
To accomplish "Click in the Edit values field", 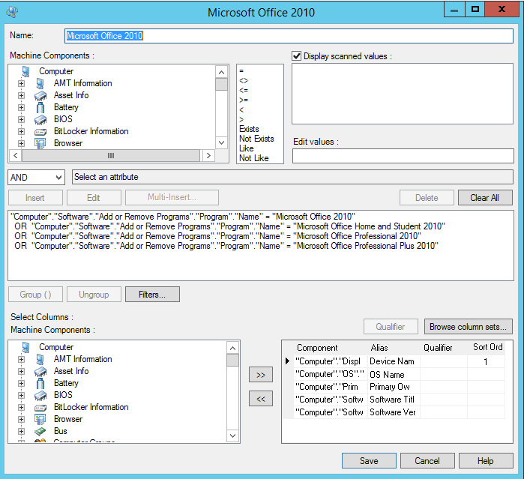I will pos(403,156).
